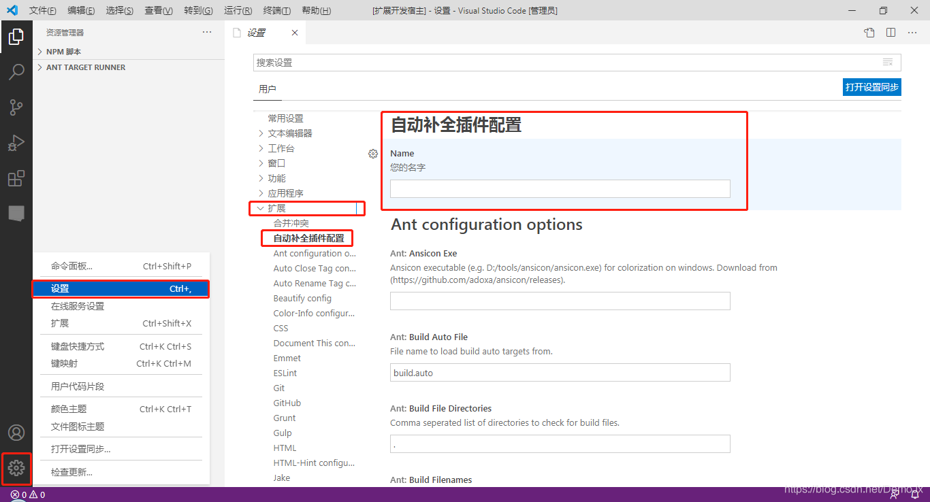Viewport: 930px width, 502px height.
Task: Select Document This config tree item
Action: click(315, 343)
